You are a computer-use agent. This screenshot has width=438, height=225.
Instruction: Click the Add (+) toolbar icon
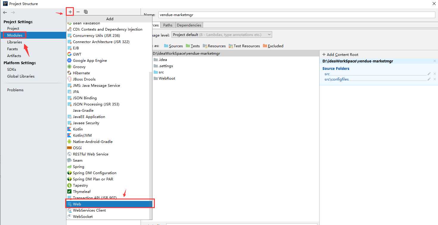[x=70, y=12]
